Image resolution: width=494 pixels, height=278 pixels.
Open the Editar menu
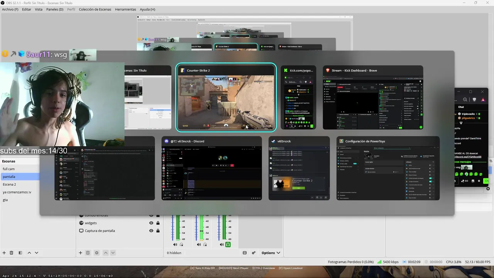tap(27, 9)
